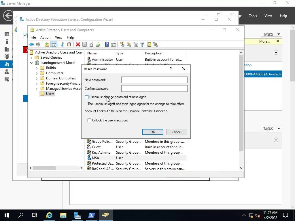The width and height of the screenshot is (295, 221).
Task: Dismiss the yellow notification bar
Action: 278,41
